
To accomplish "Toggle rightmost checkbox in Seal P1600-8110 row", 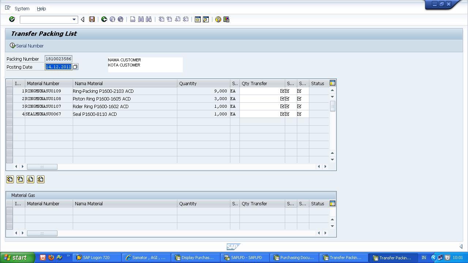I will [x=299, y=114].
